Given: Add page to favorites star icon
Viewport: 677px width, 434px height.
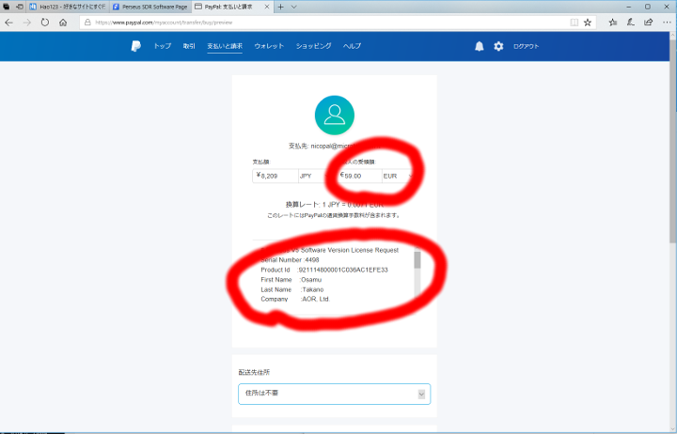Looking at the screenshot, I should coord(588,23).
